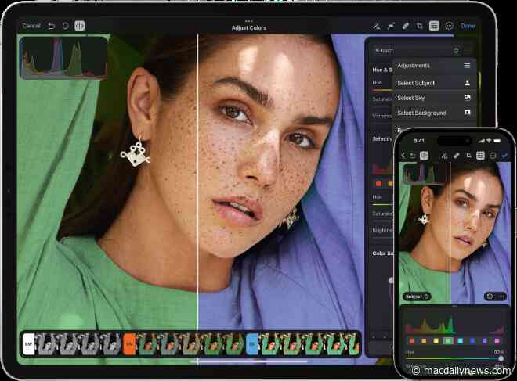Open the more options icon on iPhone
Viewport: 517px width, 381px height.
pos(493,156)
